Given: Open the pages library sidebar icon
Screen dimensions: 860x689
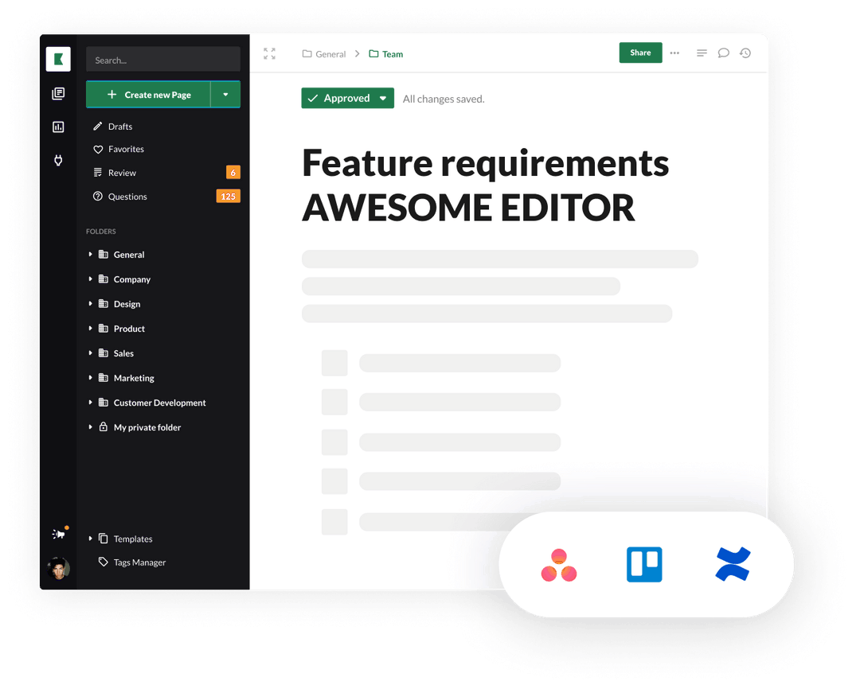Looking at the screenshot, I should coord(58,94).
